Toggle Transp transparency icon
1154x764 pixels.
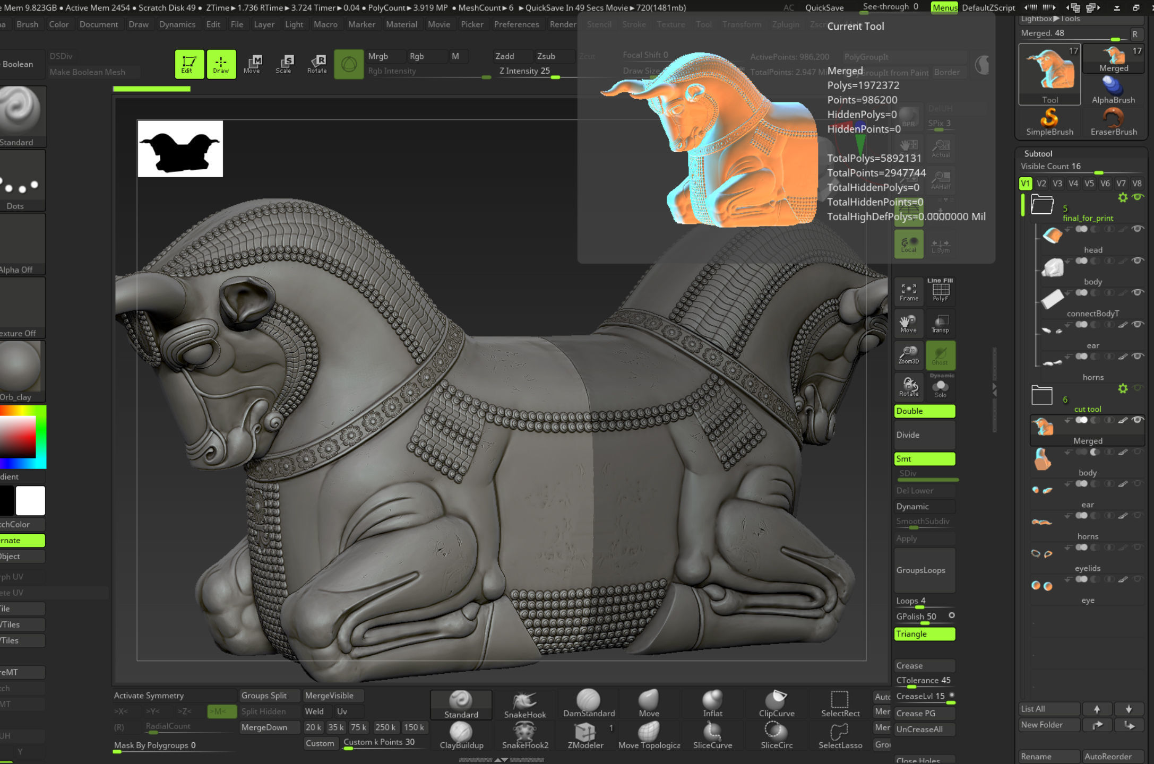(x=941, y=323)
